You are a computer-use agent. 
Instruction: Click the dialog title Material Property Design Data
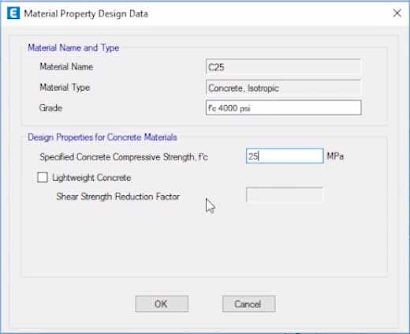86,13
